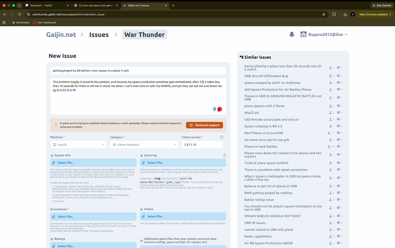Viewport: 395px width, 248px height.
Task: Expand the Platform macOS dropdown
Action: [x=78, y=144]
